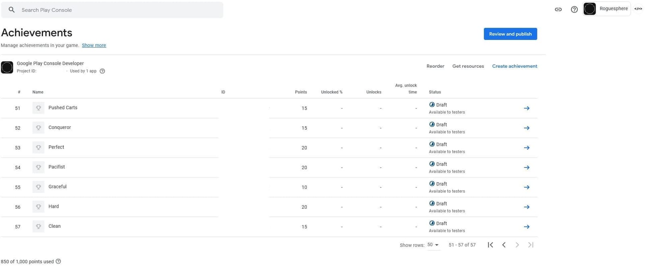The height and width of the screenshot is (266, 645).
Task: Open Get resources
Action: point(468,66)
